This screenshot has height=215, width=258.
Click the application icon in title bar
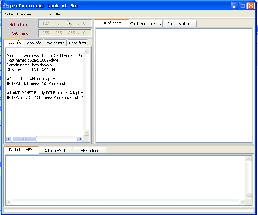[x=6, y=5]
